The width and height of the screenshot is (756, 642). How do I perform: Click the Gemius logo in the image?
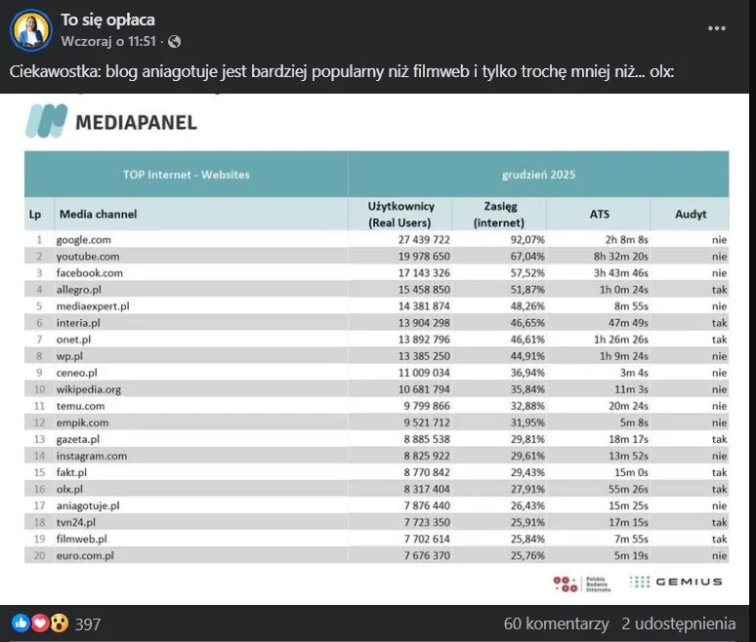point(676,582)
